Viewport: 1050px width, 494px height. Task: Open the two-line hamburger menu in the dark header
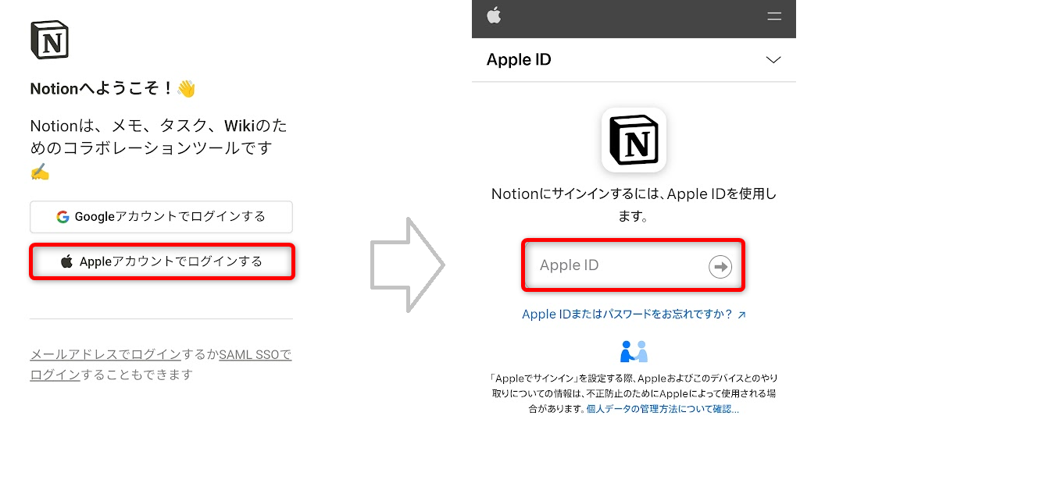click(x=774, y=16)
